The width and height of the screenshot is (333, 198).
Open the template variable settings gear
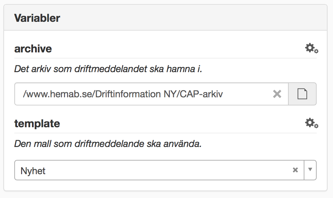point(311,123)
